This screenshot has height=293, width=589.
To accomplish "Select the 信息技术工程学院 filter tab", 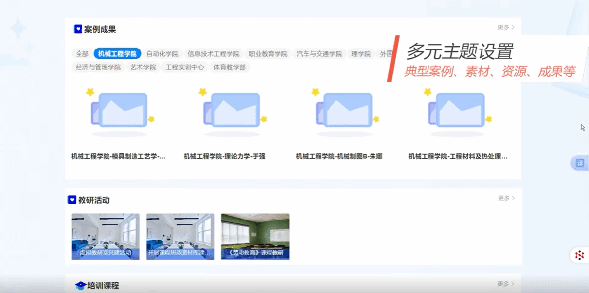I will pos(214,54).
